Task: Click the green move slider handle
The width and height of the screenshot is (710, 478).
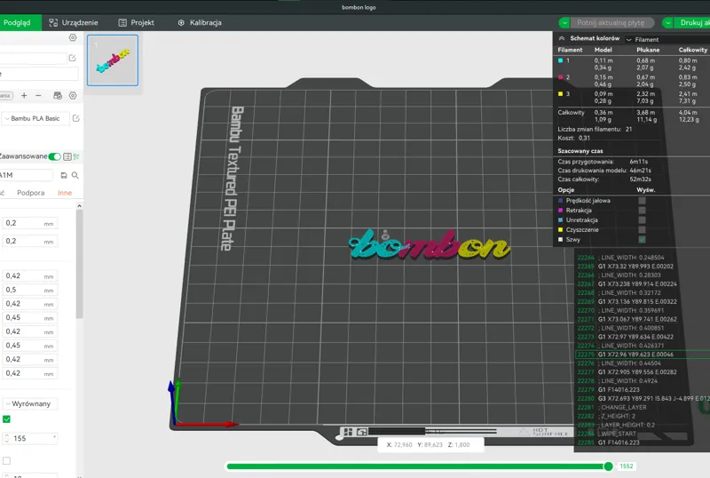Action: coord(609,466)
